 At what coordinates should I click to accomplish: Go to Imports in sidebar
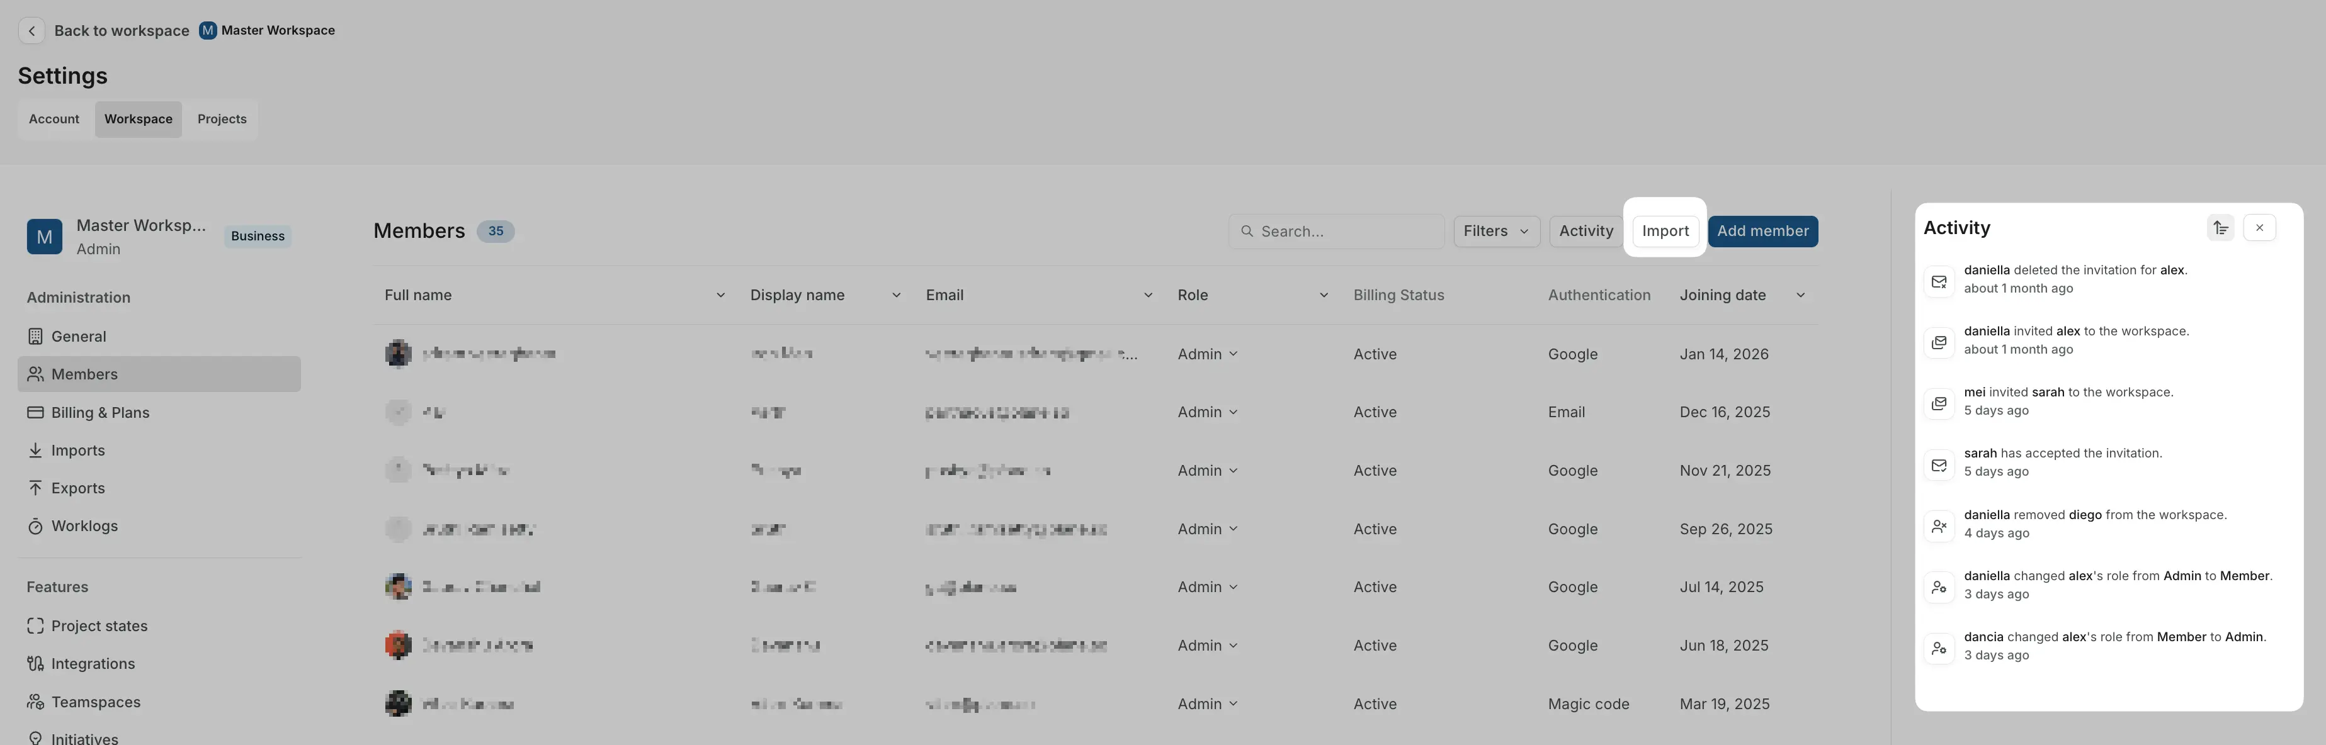tap(77, 450)
